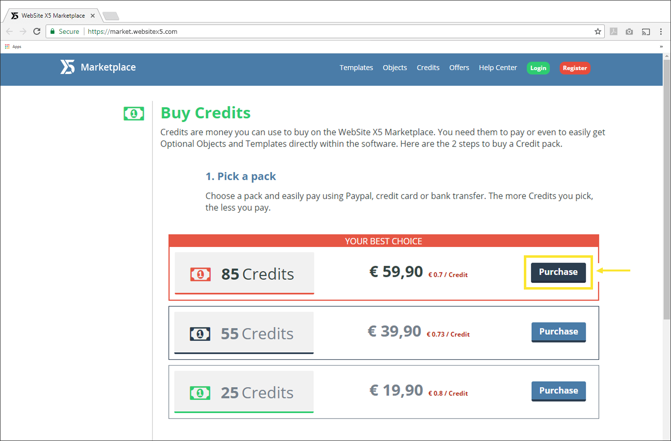Screen dimensions: 671x441
Task: Open the Offers section
Action: pos(459,68)
